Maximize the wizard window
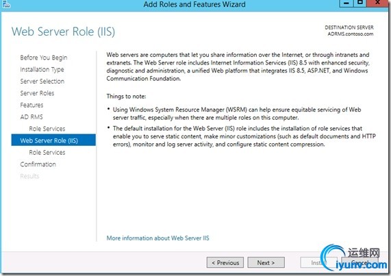This screenshot has height=276, width=391. [360, 3]
